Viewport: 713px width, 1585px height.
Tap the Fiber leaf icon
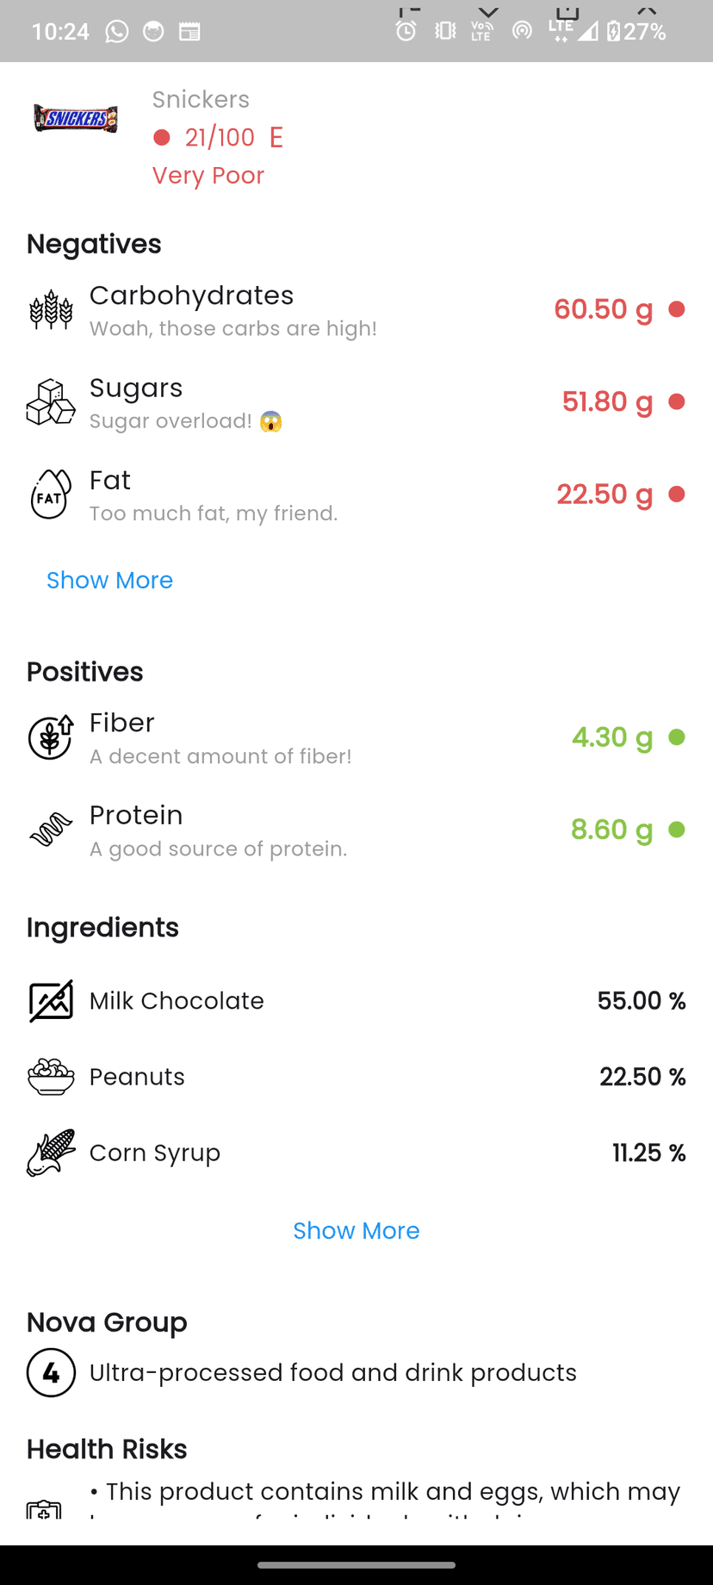click(51, 737)
